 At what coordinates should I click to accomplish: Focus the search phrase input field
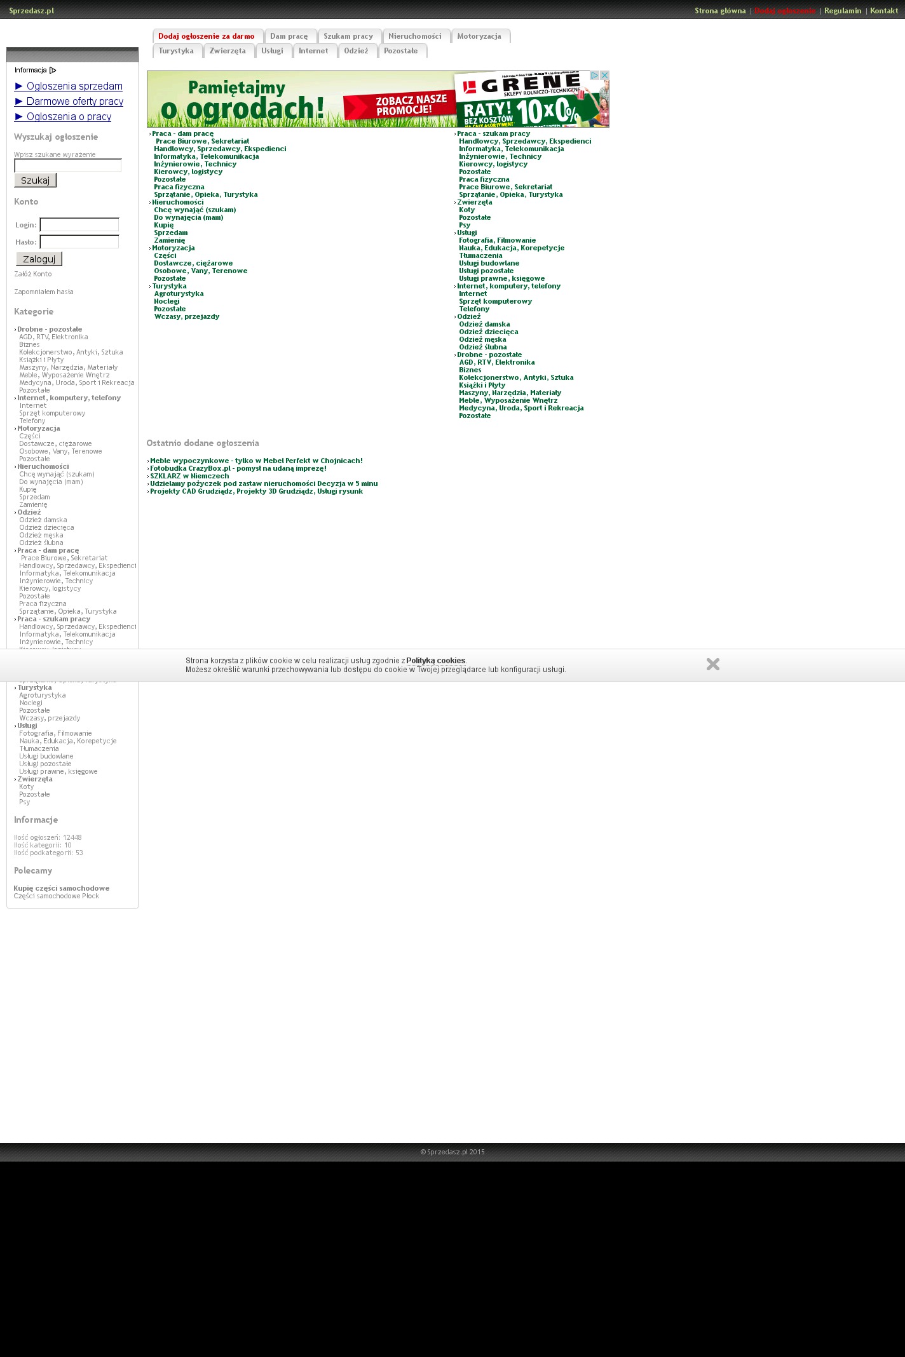coord(68,166)
